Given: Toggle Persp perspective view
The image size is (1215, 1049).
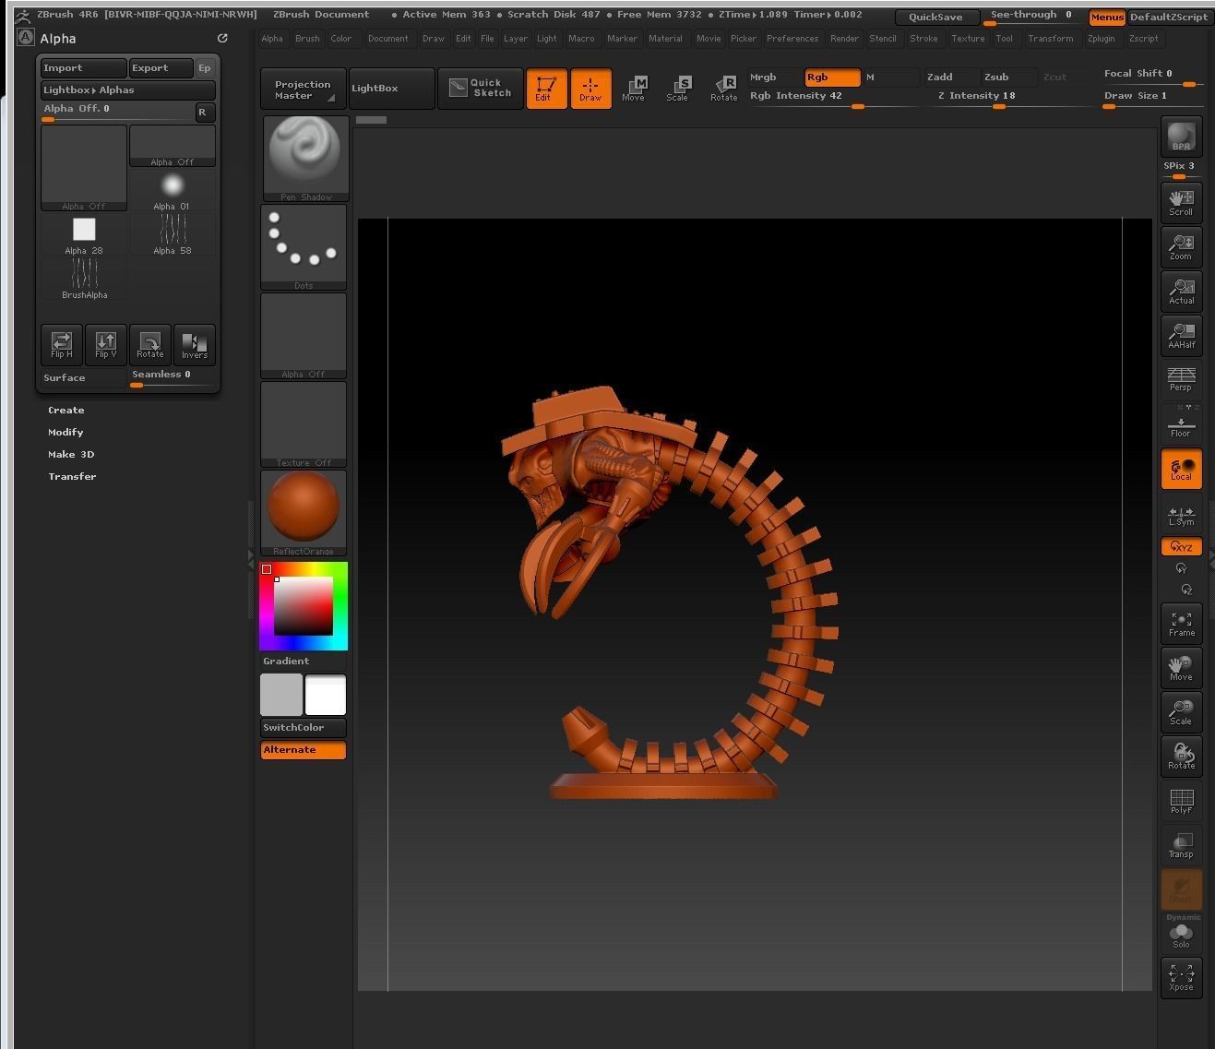Looking at the screenshot, I should click(x=1181, y=378).
